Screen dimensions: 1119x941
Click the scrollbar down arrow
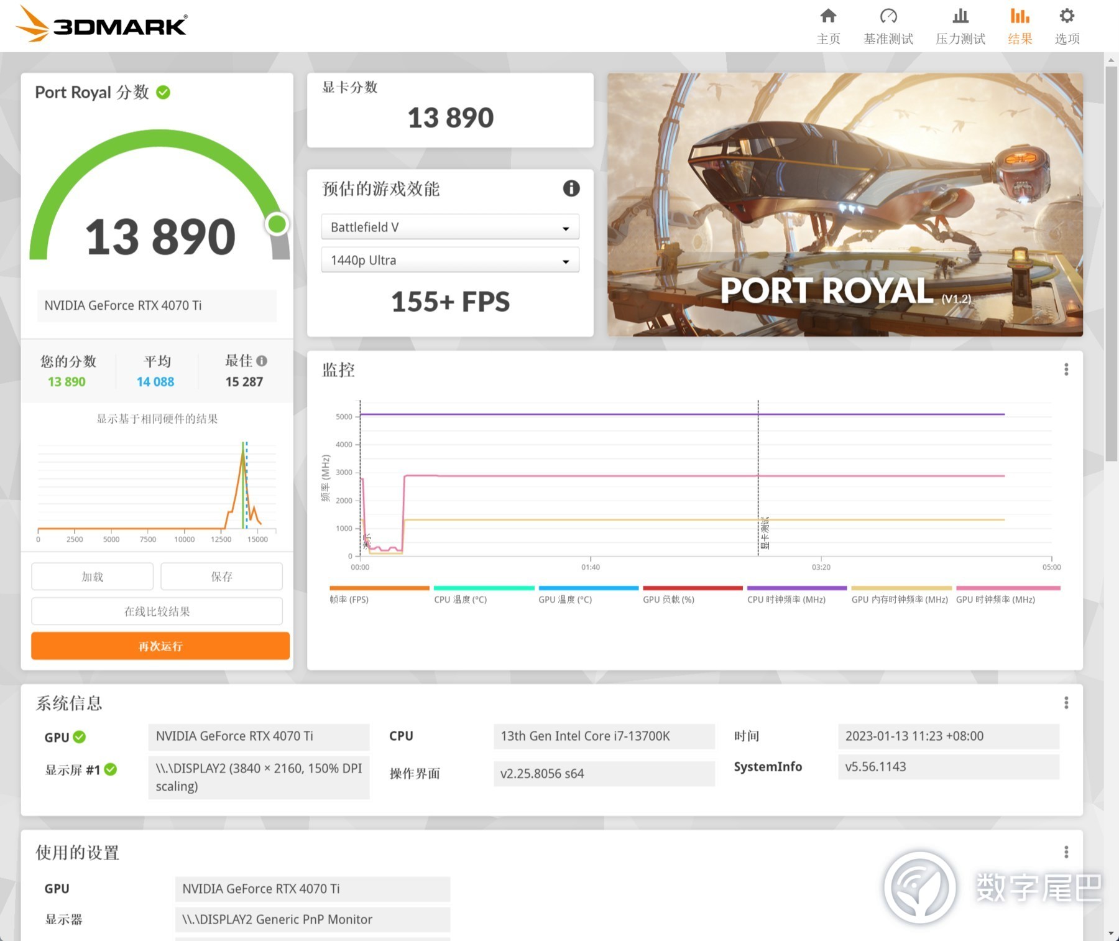click(1111, 934)
